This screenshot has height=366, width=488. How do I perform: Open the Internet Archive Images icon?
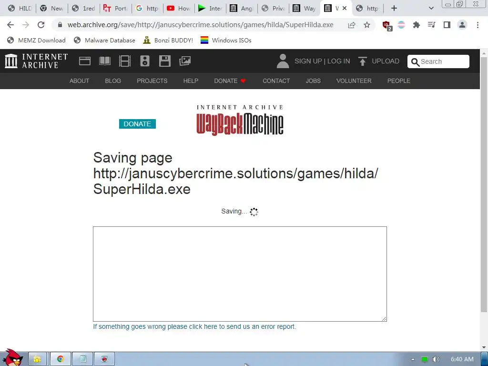tap(185, 61)
